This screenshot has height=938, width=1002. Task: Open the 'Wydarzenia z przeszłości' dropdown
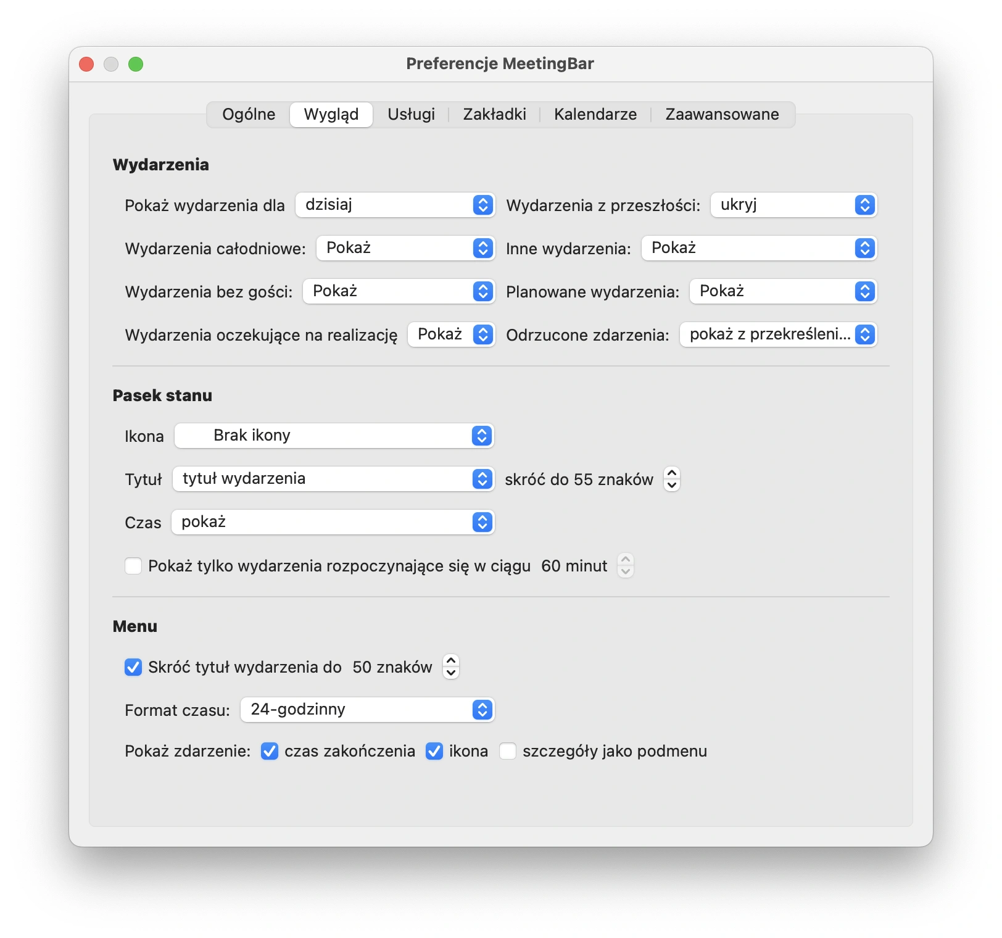click(793, 205)
